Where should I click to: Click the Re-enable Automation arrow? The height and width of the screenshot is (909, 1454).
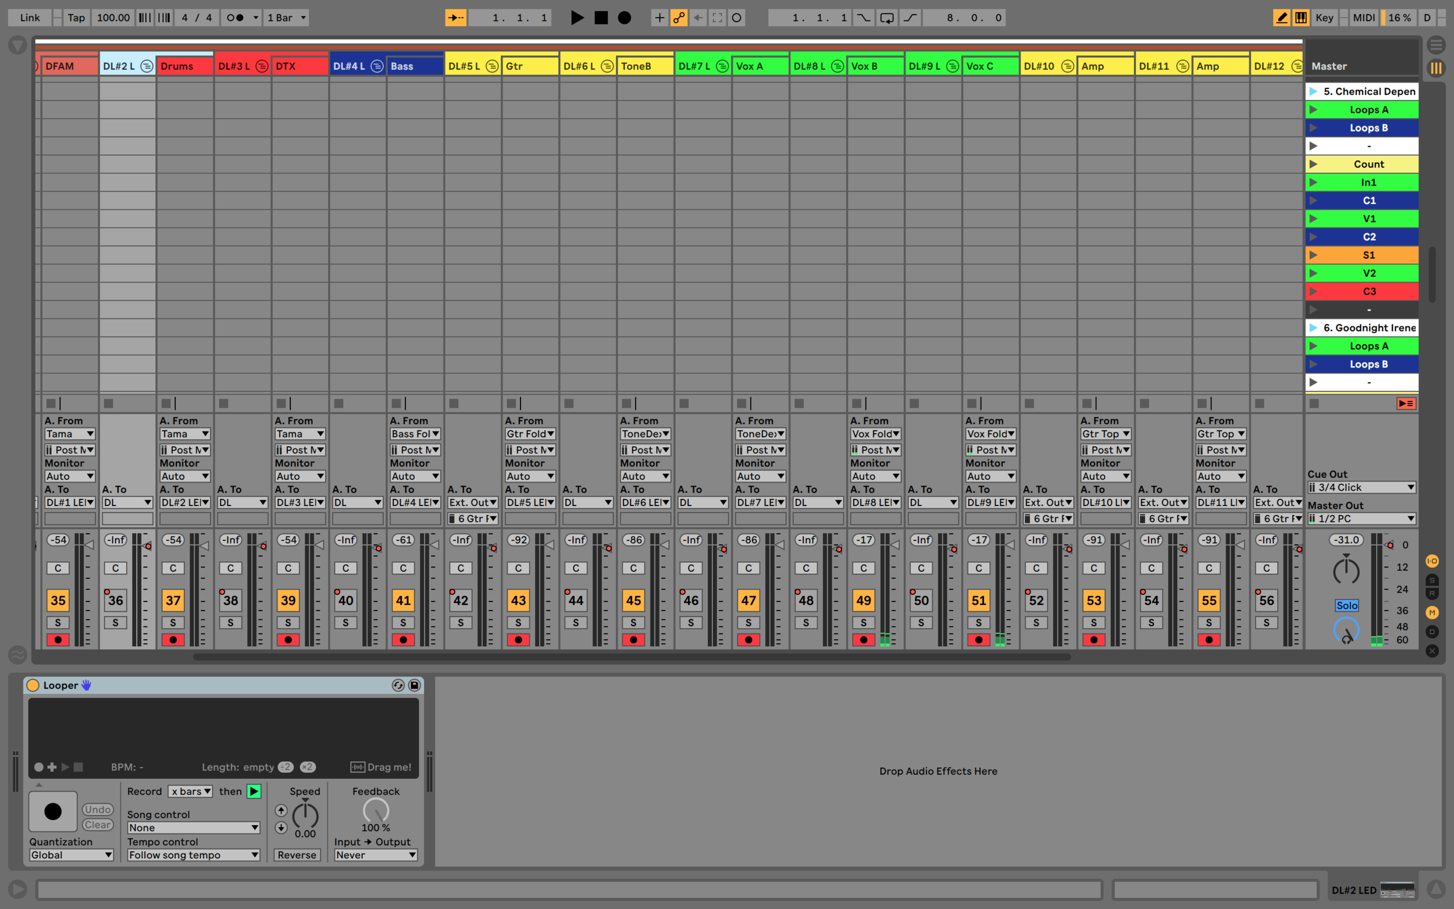coord(698,17)
